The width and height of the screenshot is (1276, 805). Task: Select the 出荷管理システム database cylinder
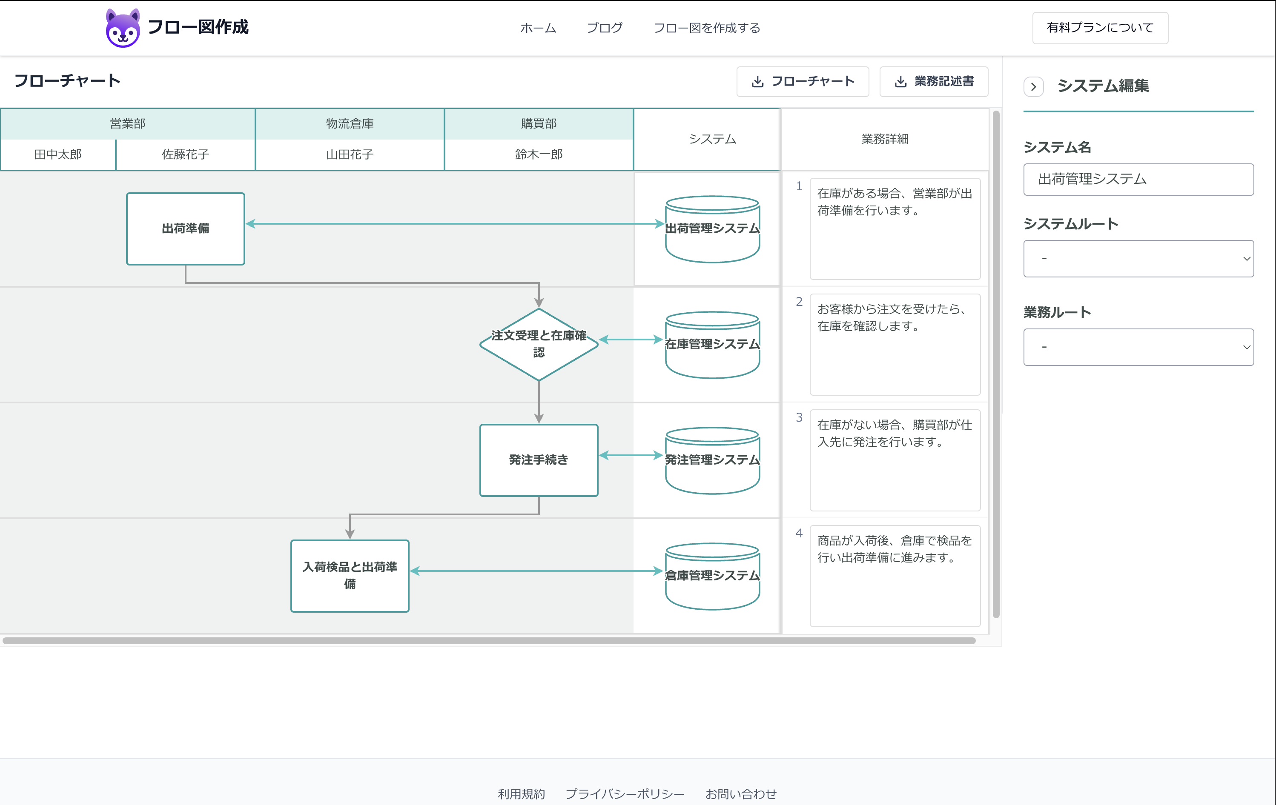coord(712,229)
